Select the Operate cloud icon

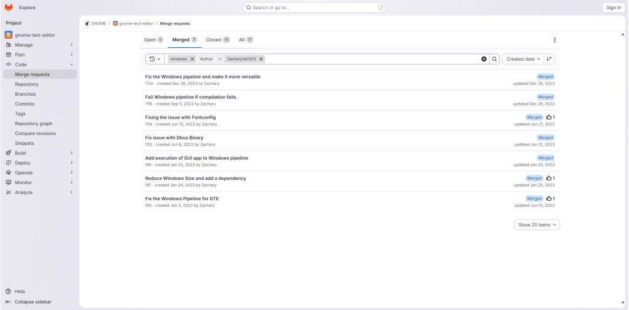pos(9,172)
